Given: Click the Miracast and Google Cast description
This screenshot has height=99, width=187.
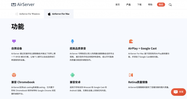Looking at the screenshot, I should pos(88,89).
